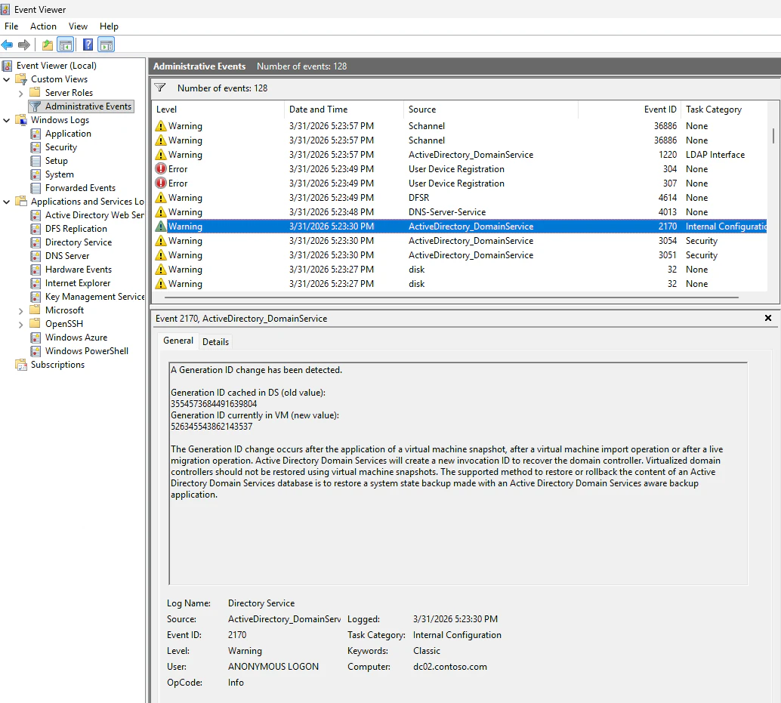
Task: Expand the Microsoft folder
Action: [x=20, y=310]
